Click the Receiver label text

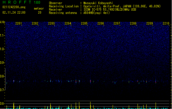(56, 10)
